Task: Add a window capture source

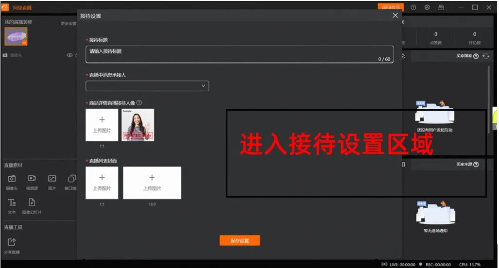Action: click(x=72, y=180)
